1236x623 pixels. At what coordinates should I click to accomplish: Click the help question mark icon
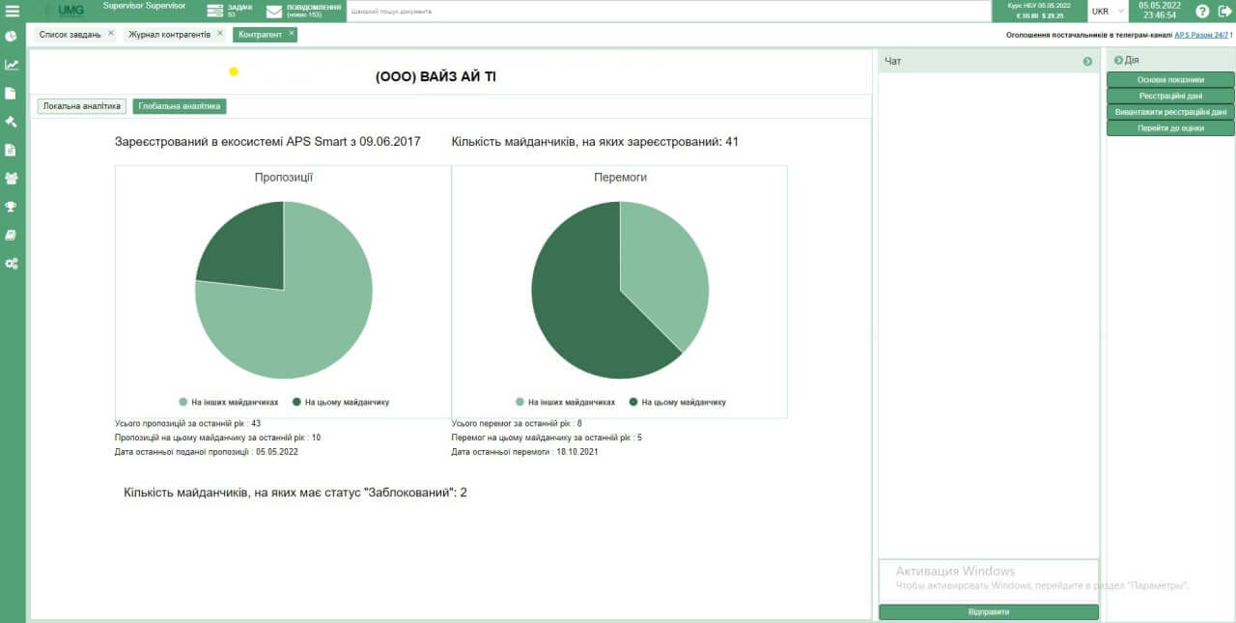pos(1202,12)
